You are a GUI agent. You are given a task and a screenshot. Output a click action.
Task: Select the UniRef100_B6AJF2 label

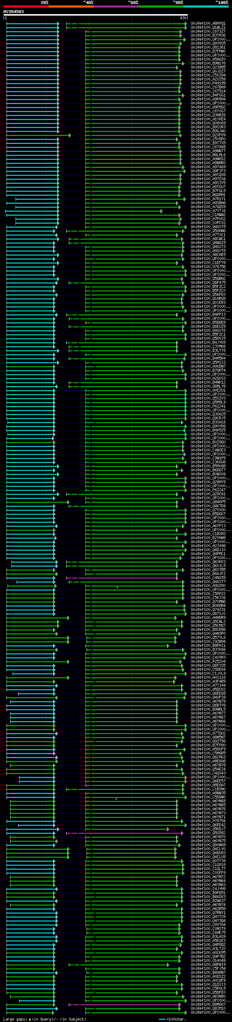click(208, 574)
